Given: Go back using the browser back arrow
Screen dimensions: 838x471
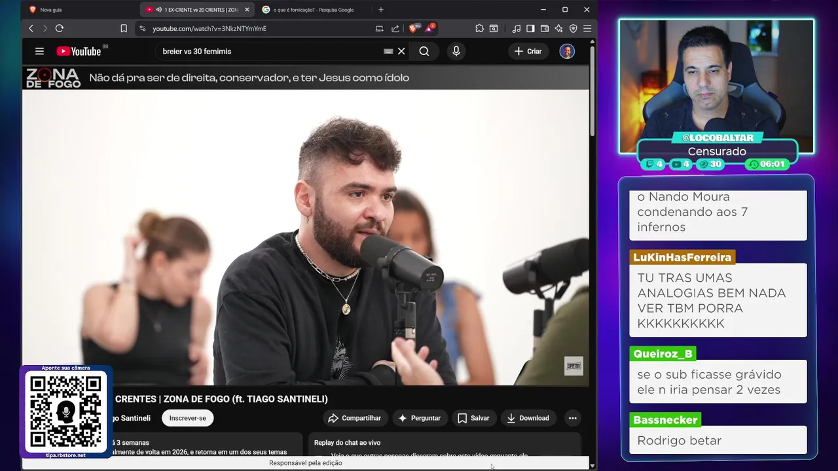Looking at the screenshot, I should (x=31, y=28).
